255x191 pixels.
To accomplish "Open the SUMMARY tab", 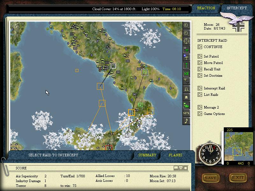I will 147,155.
